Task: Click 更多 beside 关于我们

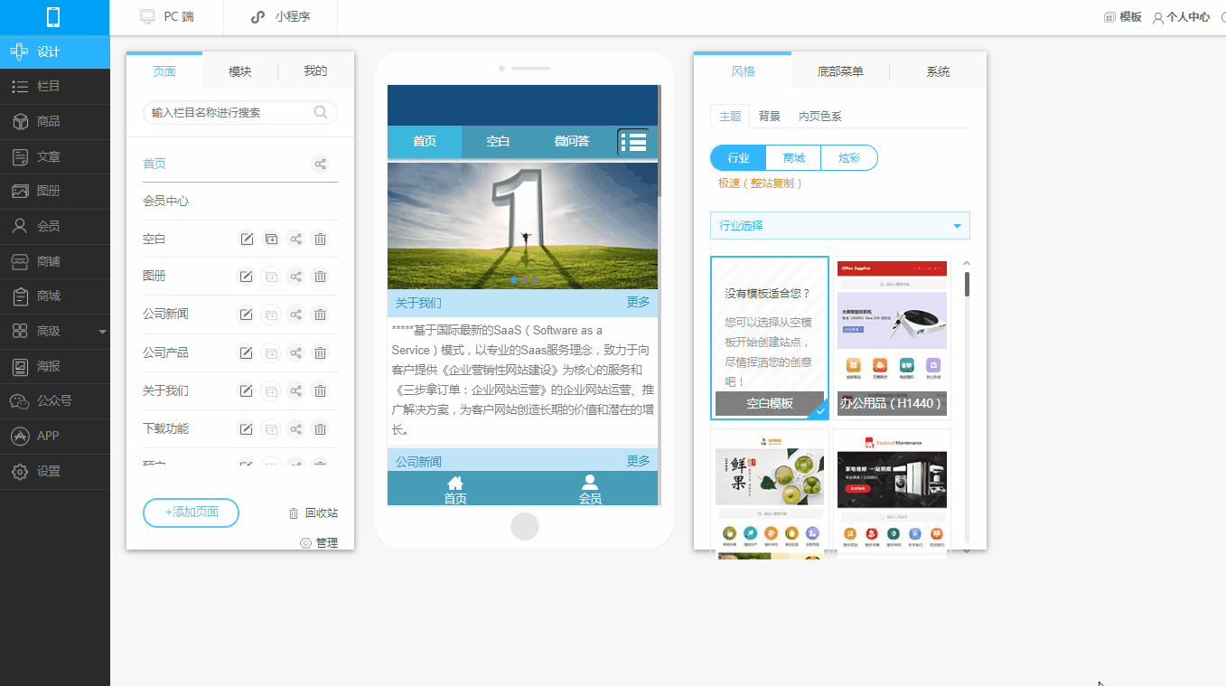Action: [638, 302]
